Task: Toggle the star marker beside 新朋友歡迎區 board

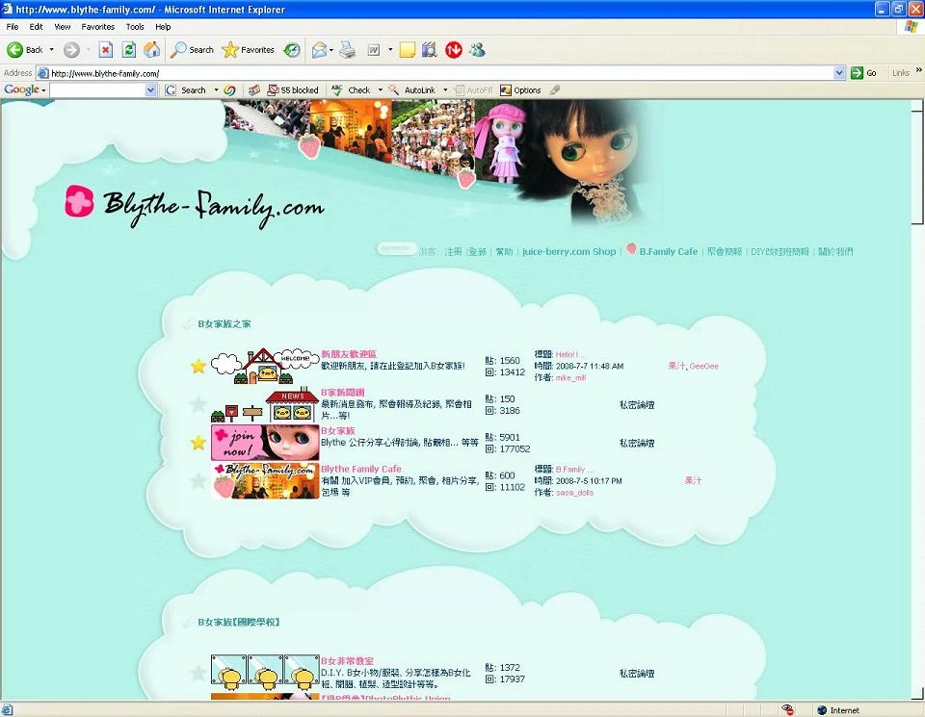Action: point(199,366)
